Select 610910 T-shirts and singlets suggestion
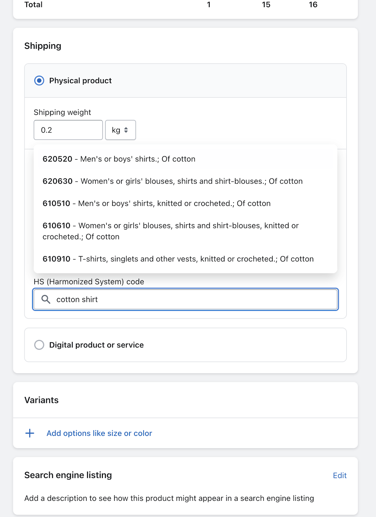 click(x=178, y=259)
